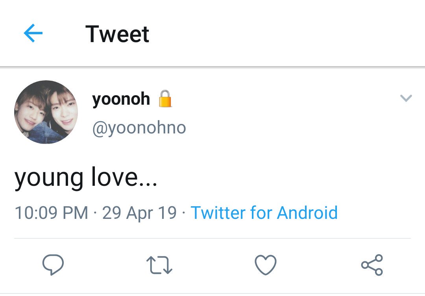Click the word 'young' in tweet text

point(49,179)
